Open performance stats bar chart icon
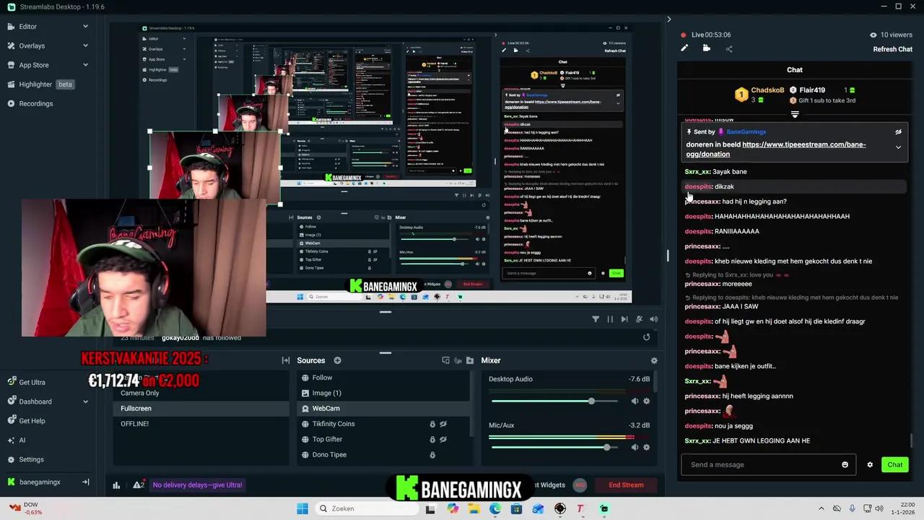The width and height of the screenshot is (924, 520). (116, 485)
